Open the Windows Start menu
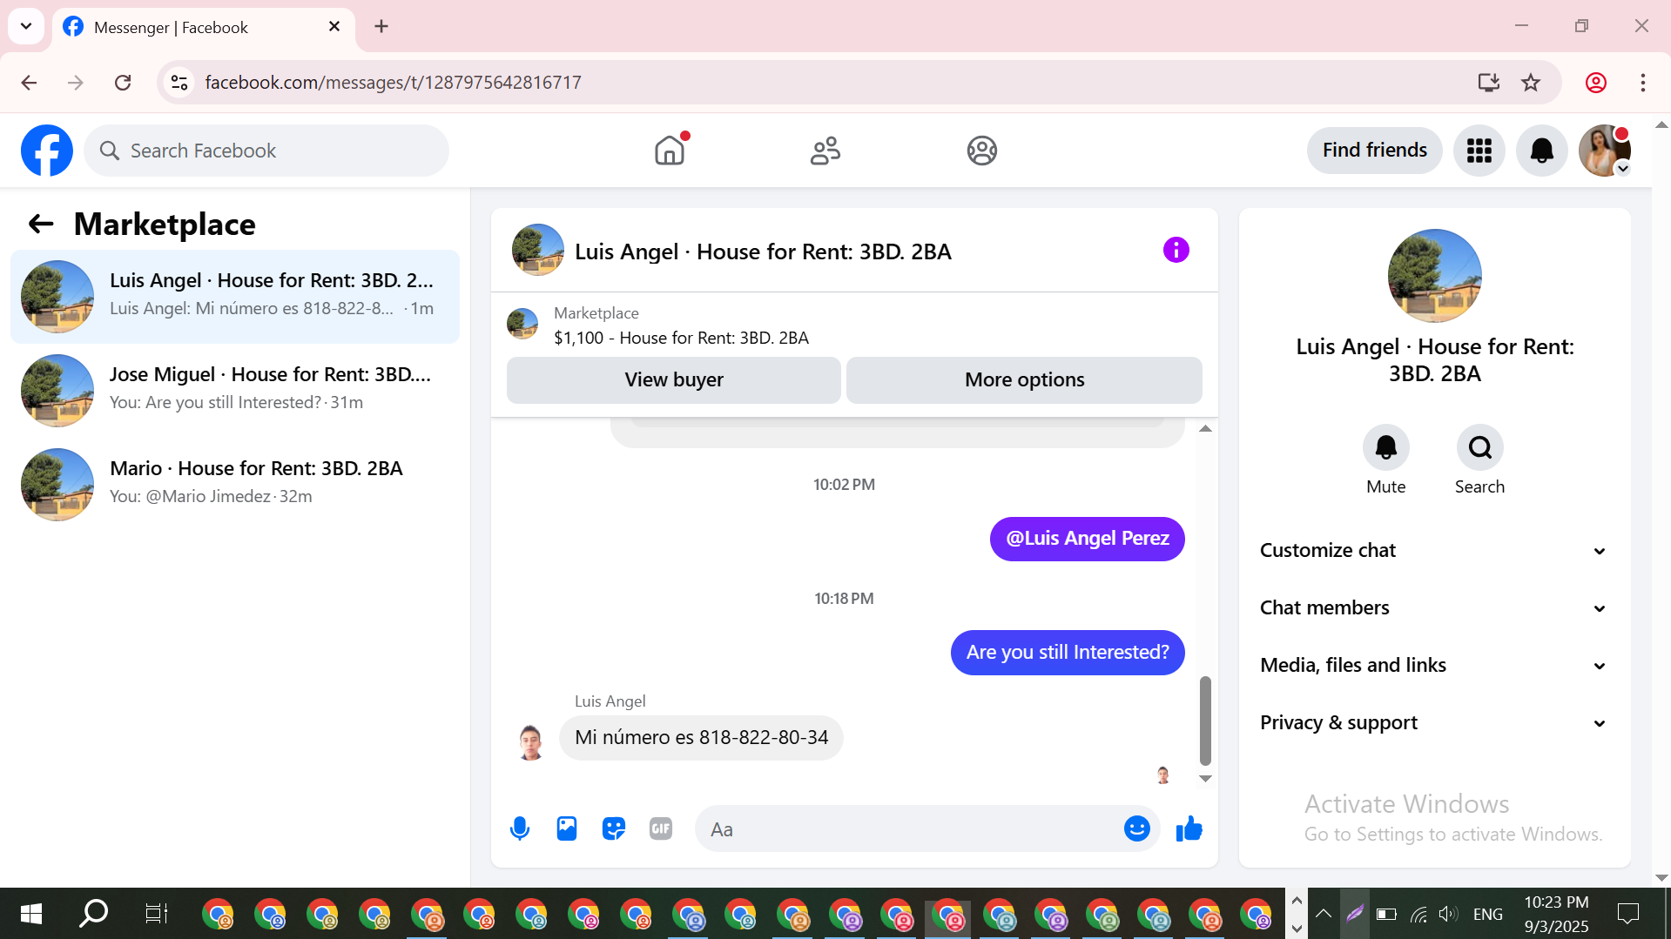Image resolution: width=1671 pixels, height=939 pixels. coord(31,914)
